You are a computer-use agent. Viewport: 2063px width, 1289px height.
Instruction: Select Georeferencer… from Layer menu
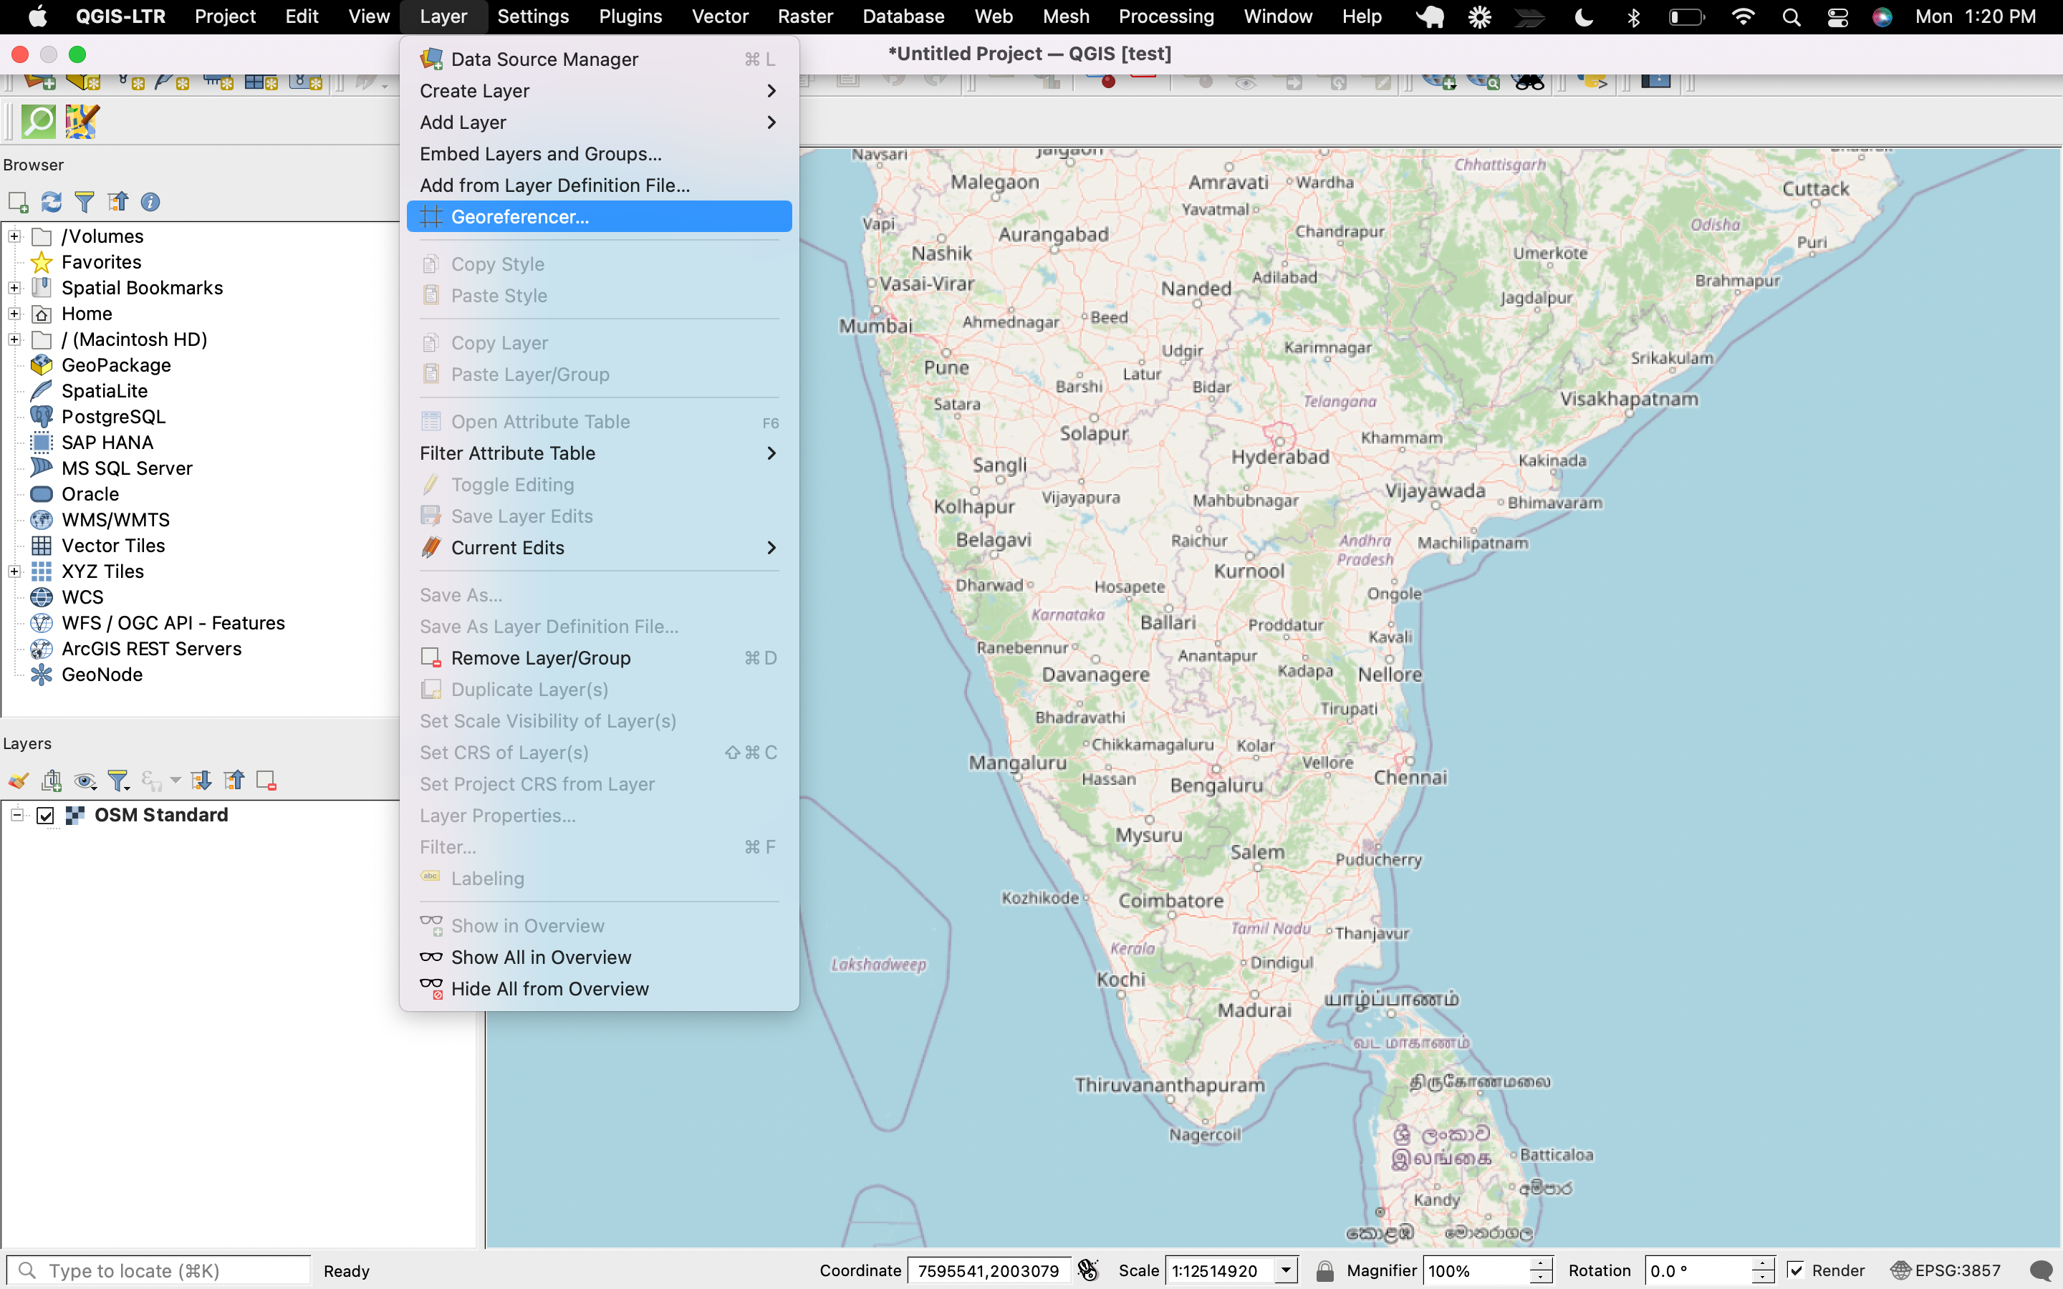pyautogui.click(x=600, y=216)
